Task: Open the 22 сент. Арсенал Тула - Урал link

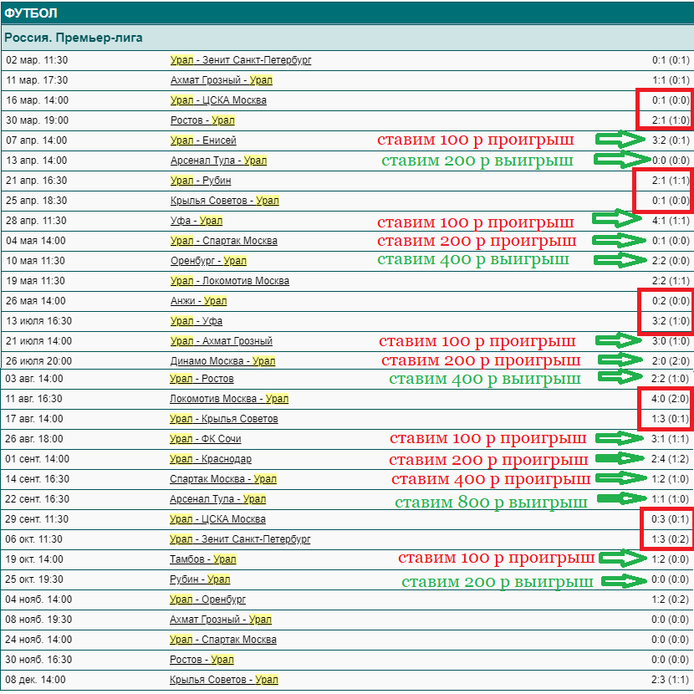Action: pos(217,499)
